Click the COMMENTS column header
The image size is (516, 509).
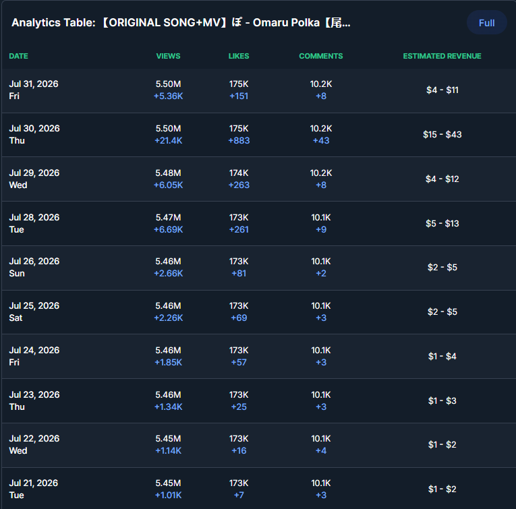click(x=321, y=56)
